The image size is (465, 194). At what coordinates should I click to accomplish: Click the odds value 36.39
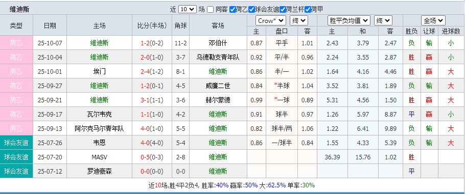click(x=332, y=157)
